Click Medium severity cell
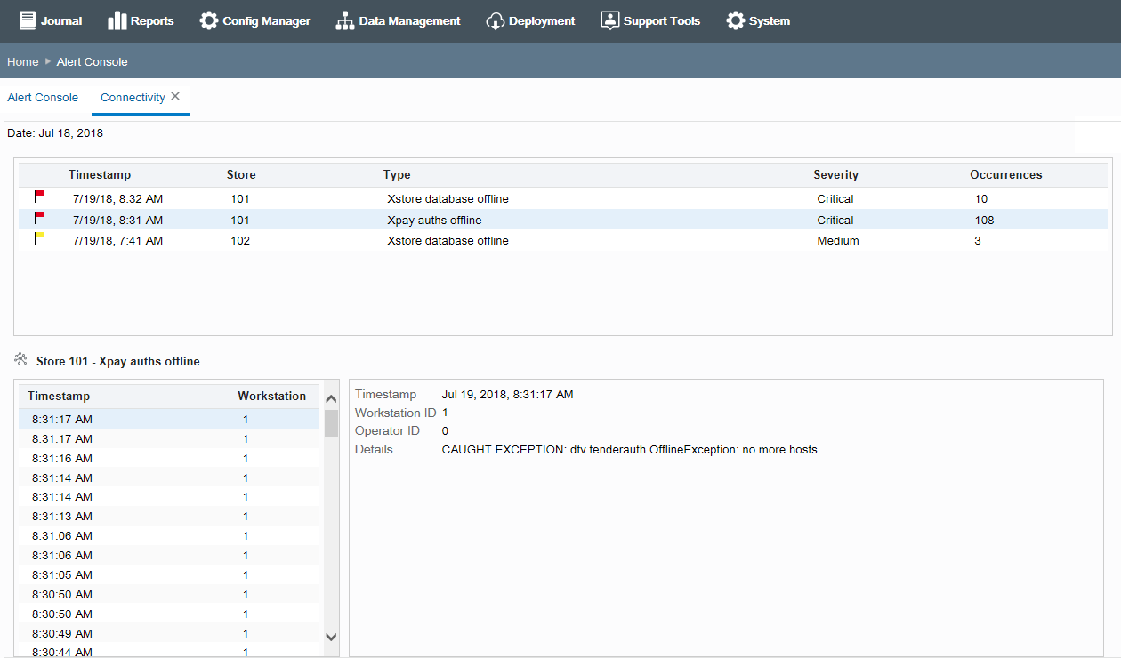 click(838, 241)
